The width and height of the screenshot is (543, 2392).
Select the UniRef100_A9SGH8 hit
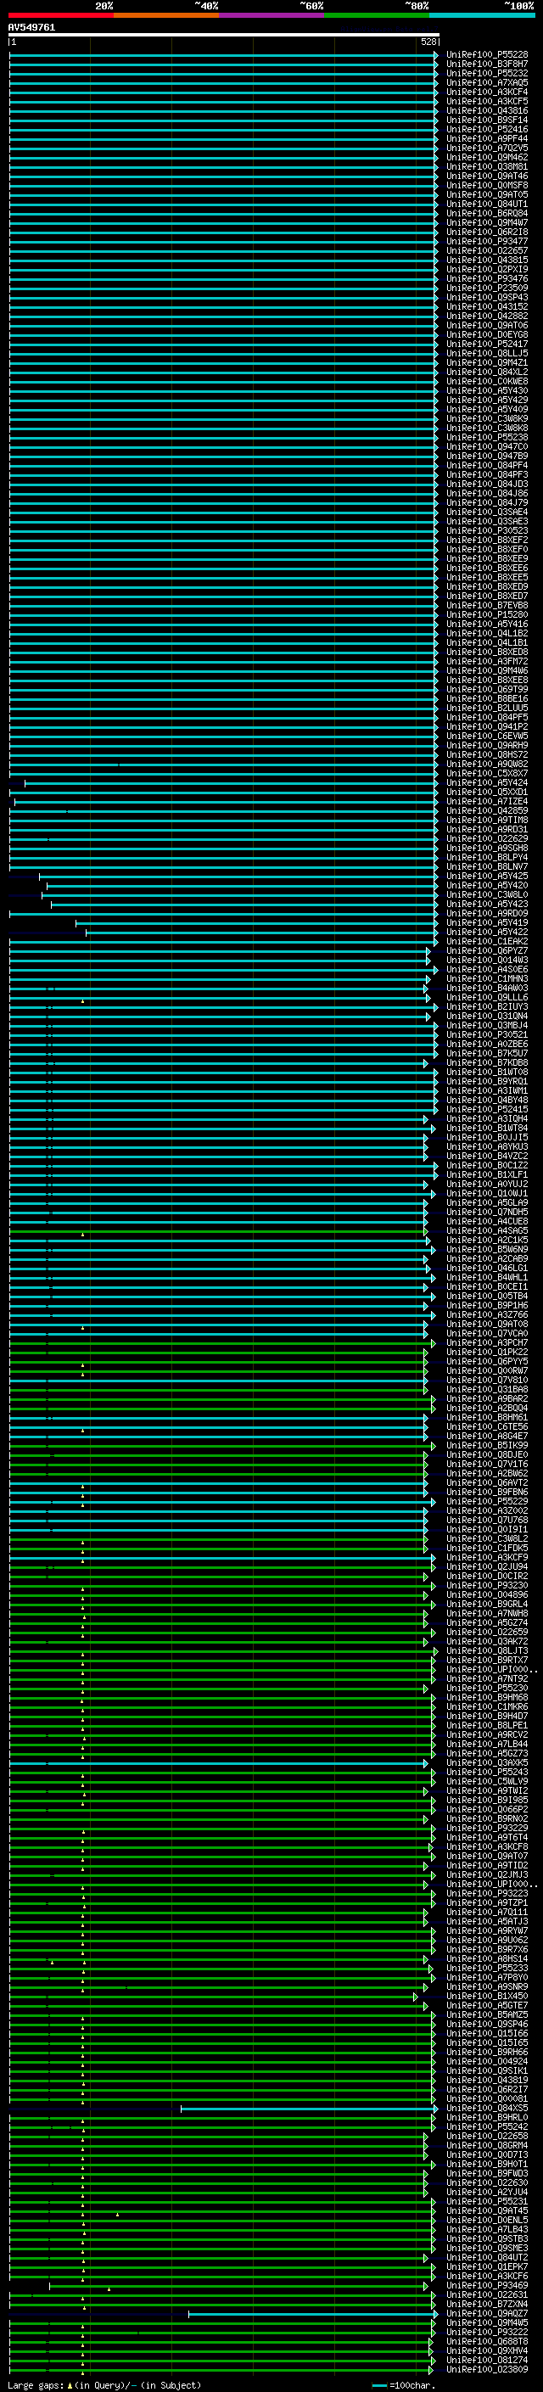(486, 848)
